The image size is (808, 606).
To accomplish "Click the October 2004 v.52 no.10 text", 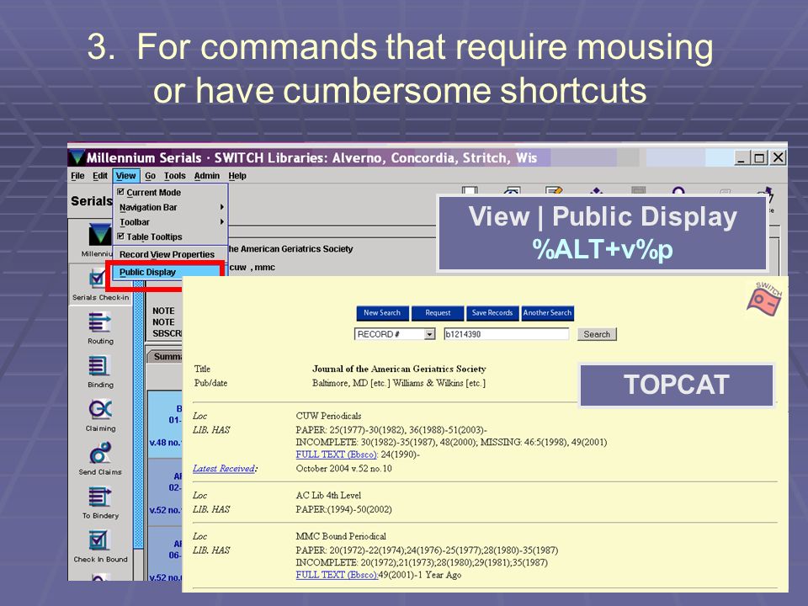I will pyautogui.click(x=343, y=469).
